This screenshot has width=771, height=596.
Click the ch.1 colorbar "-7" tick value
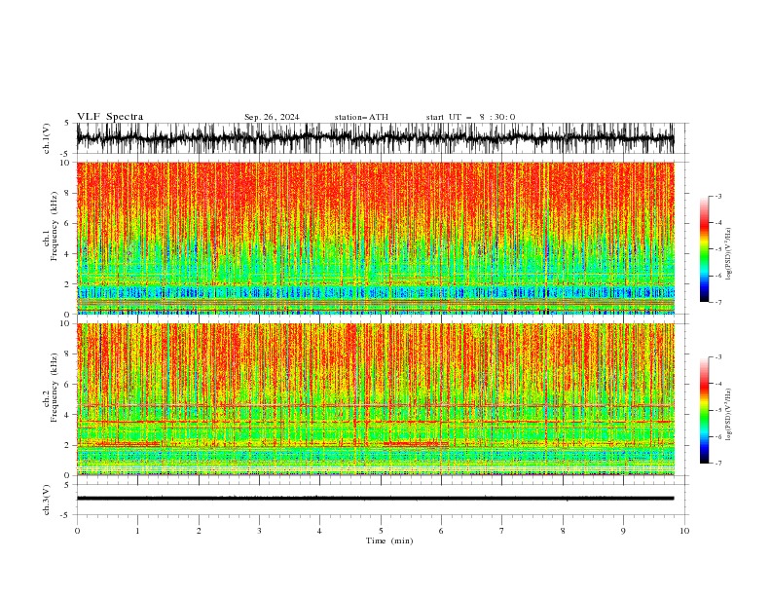coord(718,302)
